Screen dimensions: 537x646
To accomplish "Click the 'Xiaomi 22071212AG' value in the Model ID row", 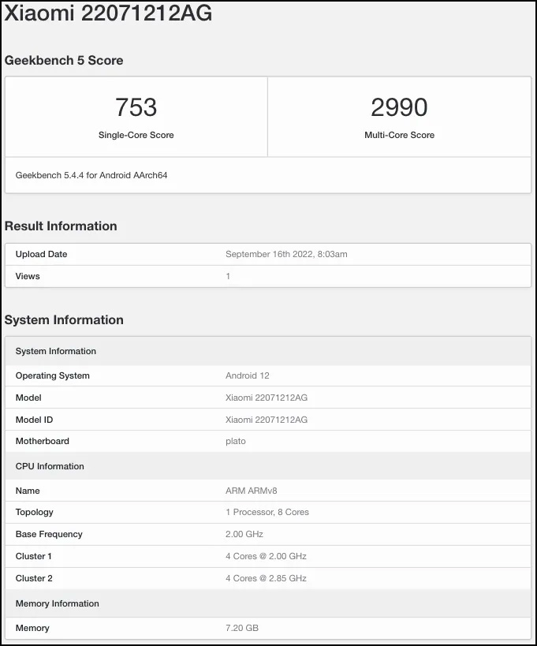I will [x=267, y=420].
